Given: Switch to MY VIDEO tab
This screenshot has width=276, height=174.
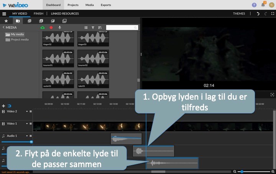Looking at the screenshot, I should (20, 13).
